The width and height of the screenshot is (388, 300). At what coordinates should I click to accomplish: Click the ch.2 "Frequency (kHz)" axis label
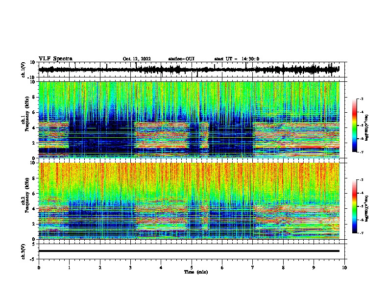tap(27, 195)
